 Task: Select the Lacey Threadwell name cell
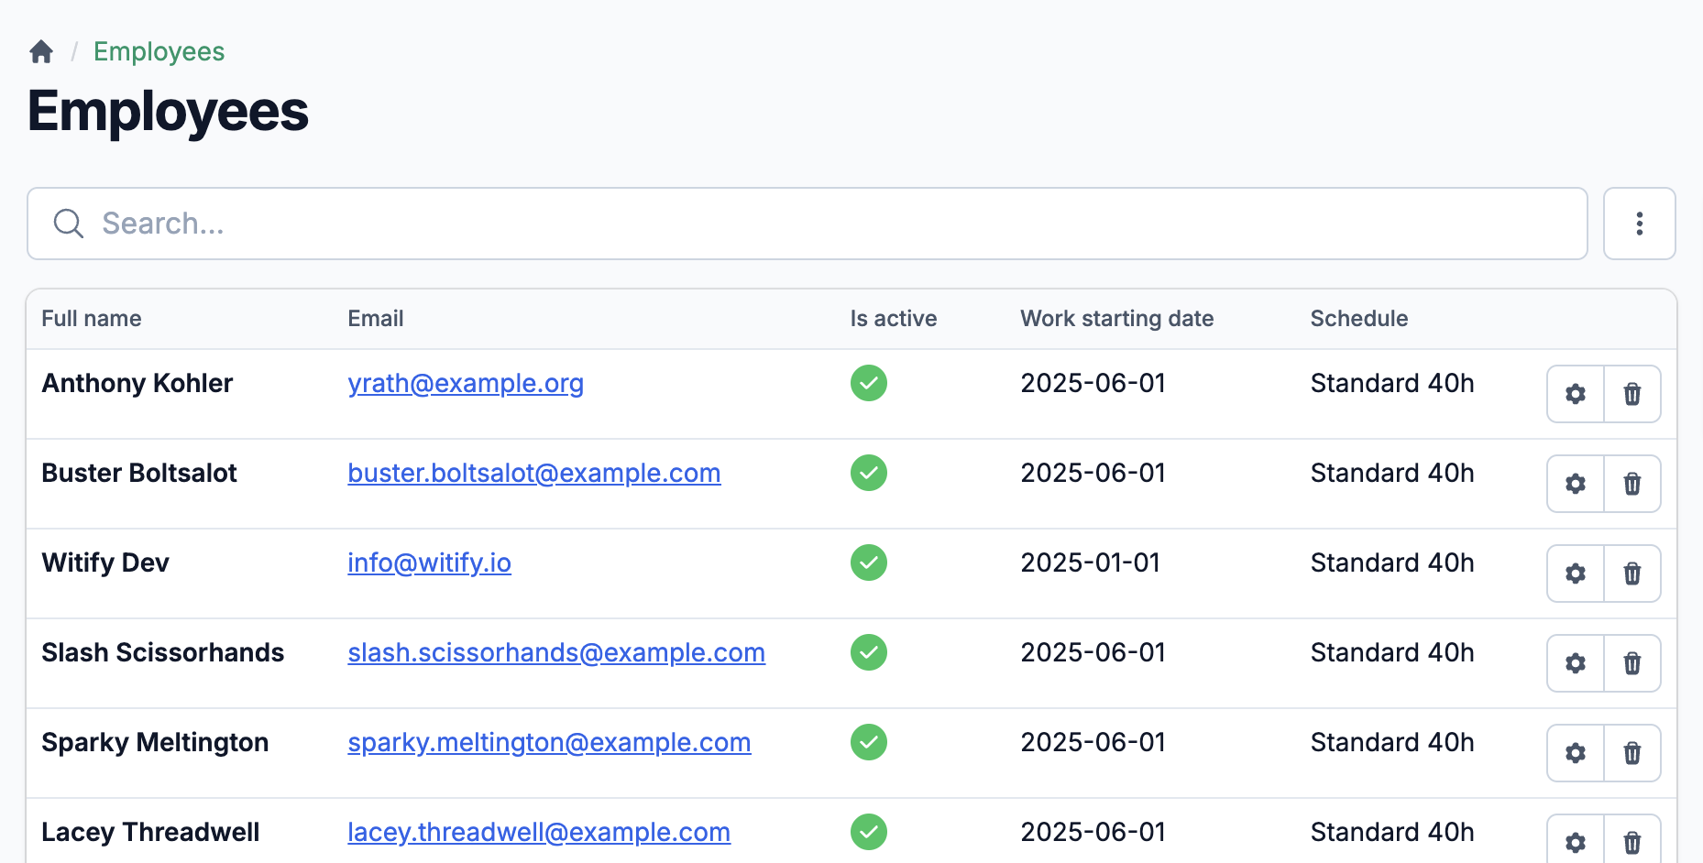[x=150, y=832]
